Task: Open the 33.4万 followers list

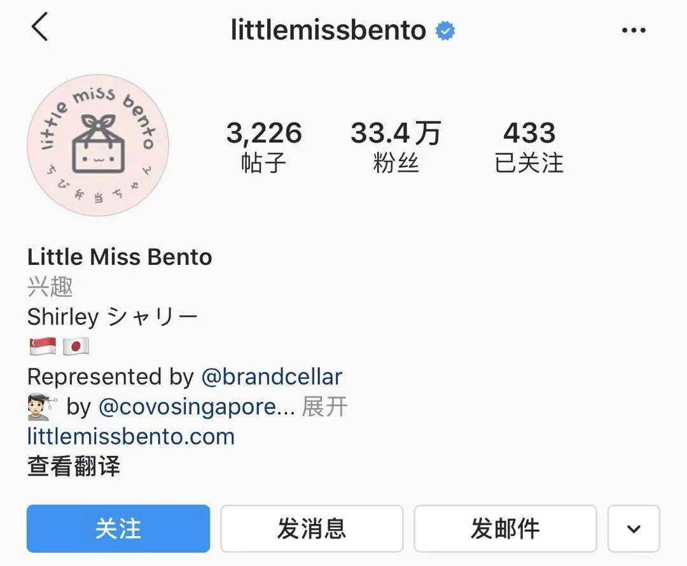Action: tap(396, 147)
